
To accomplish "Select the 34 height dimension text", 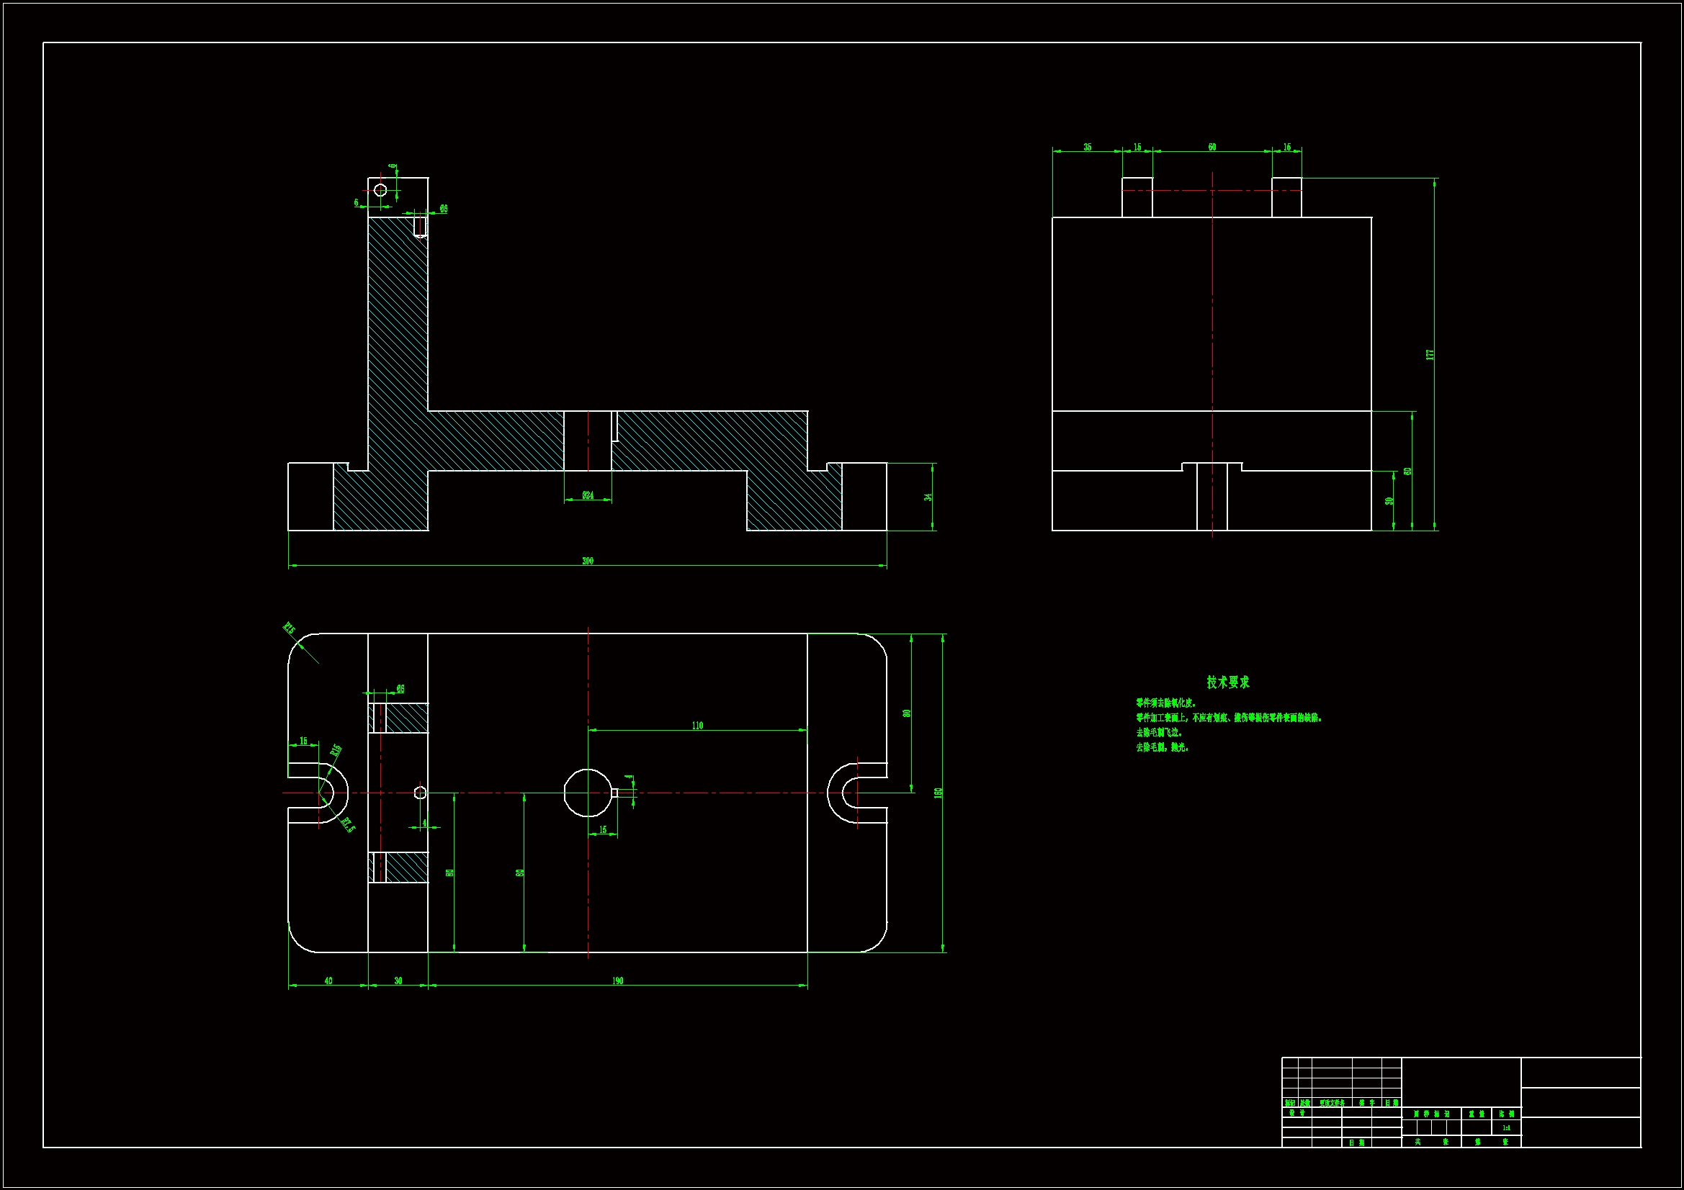I will tap(928, 497).
